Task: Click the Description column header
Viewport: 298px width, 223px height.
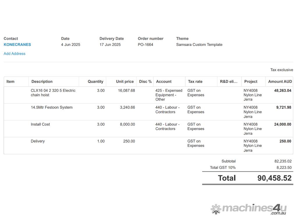Action: tap(42, 82)
